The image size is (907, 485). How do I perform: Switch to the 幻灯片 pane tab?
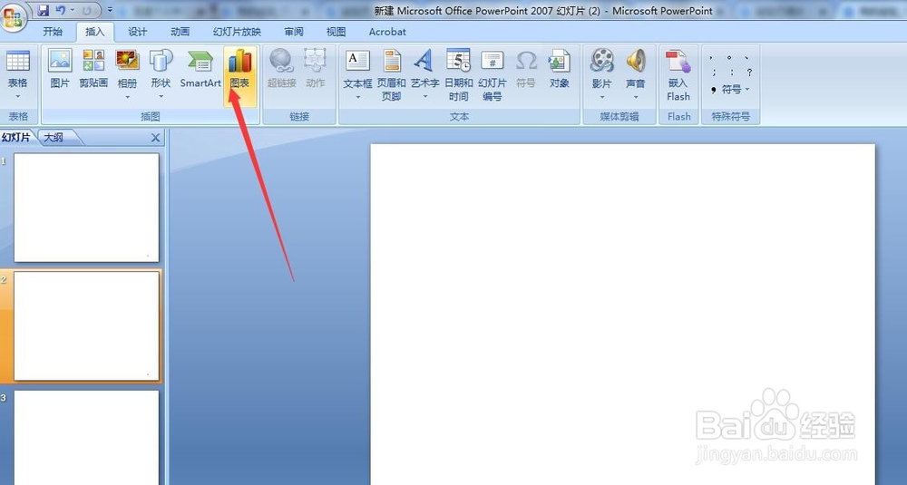pos(16,138)
